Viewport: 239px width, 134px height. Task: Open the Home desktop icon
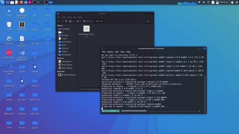pos(9,12)
